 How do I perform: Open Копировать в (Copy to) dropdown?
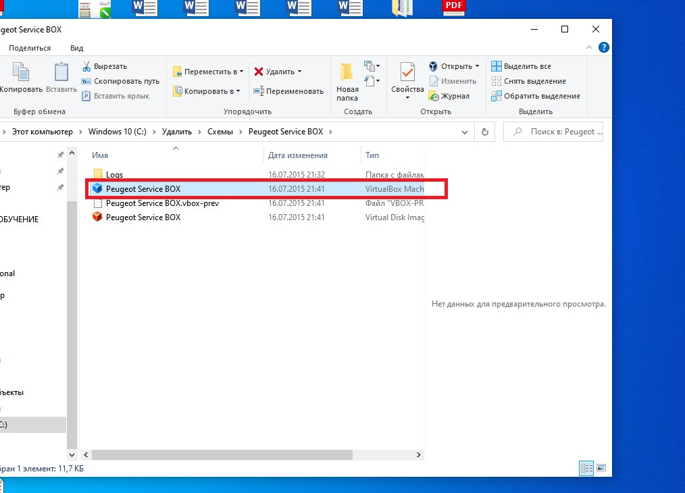[x=207, y=91]
